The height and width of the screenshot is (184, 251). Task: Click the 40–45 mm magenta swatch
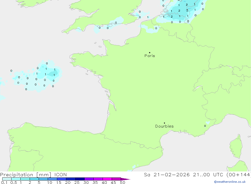107,179
